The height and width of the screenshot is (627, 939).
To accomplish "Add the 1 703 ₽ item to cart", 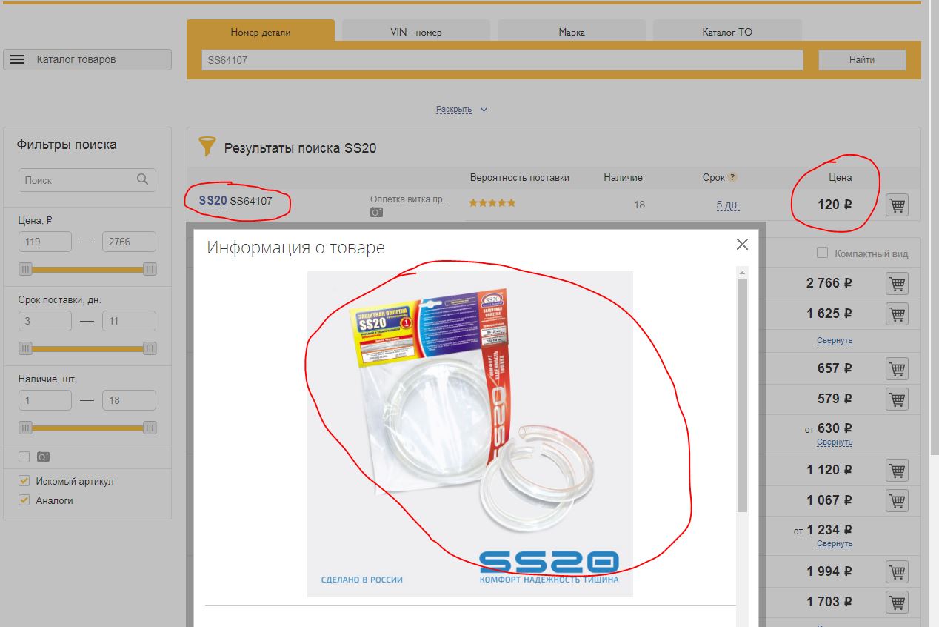I will [897, 602].
